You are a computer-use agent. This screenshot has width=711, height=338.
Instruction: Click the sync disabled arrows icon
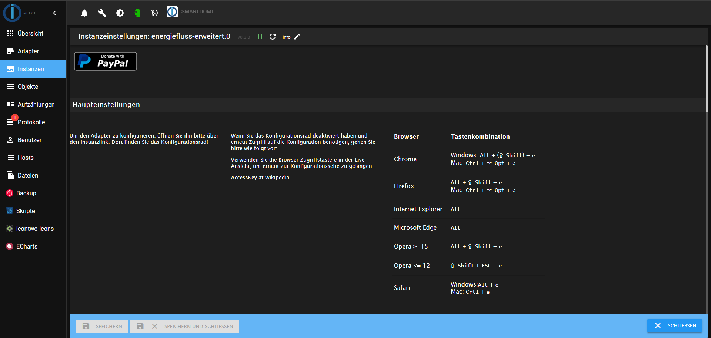(x=155, y=13)
